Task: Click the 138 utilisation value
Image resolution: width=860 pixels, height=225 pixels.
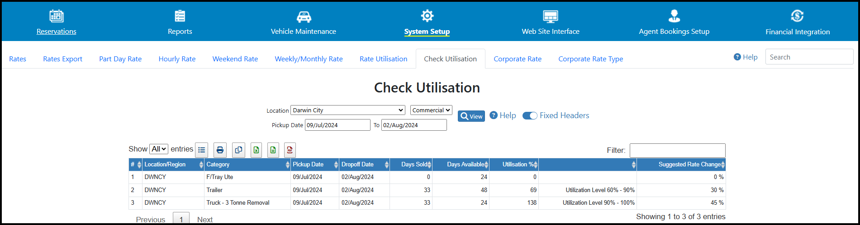Action: (x=532, y=203)
